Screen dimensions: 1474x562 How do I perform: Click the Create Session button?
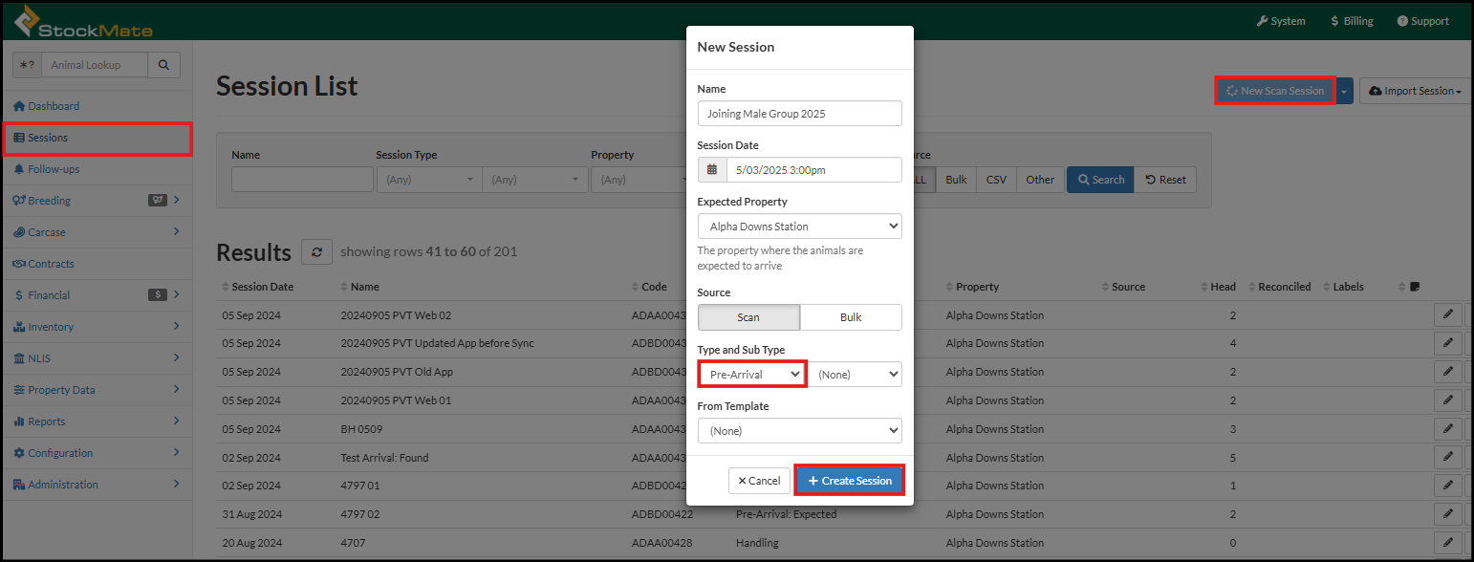850,481
